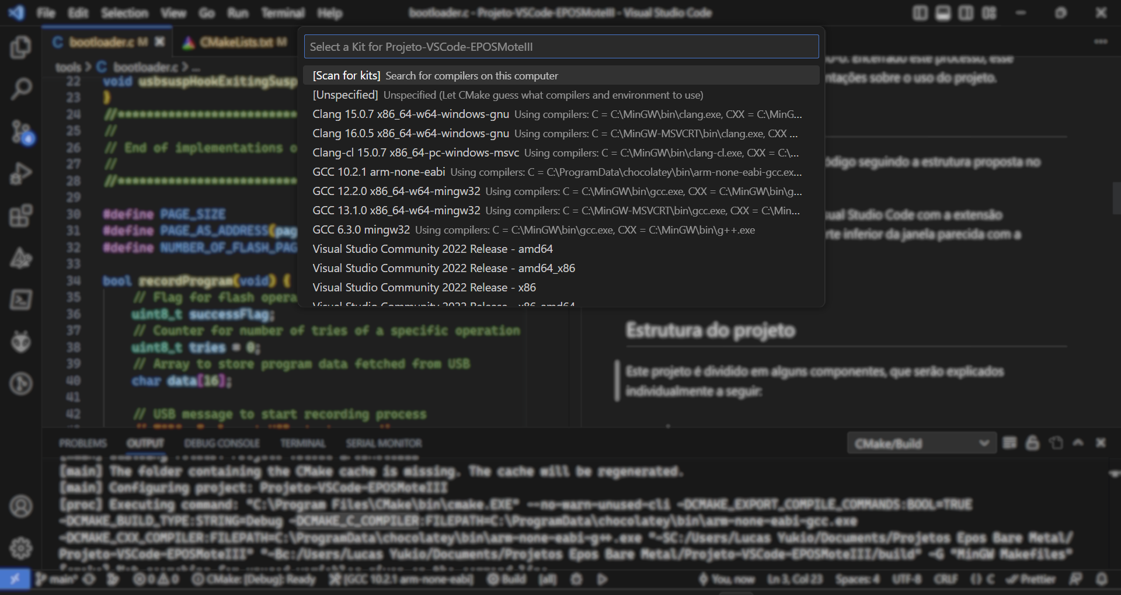Select Visual Studio Community 2022 x86 kit
Viewport: 1121px width, 595px height.
(561, 287)
